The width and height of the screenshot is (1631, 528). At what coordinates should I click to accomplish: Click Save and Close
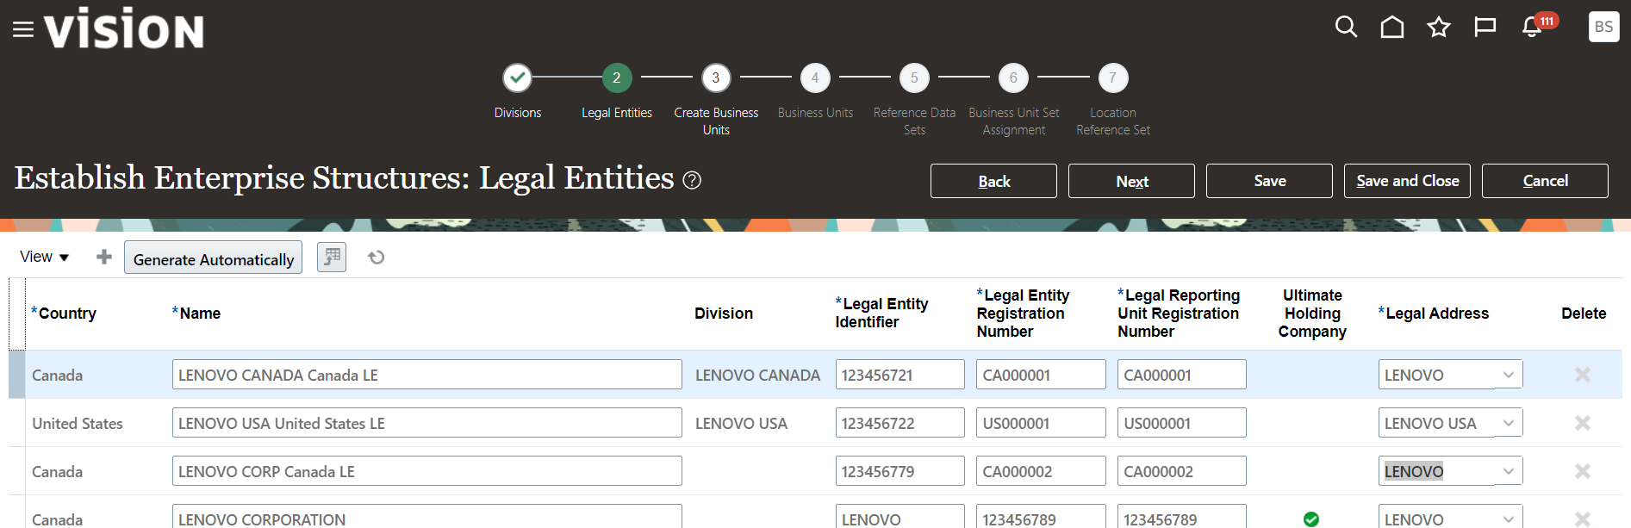(x=1407, y=181)
